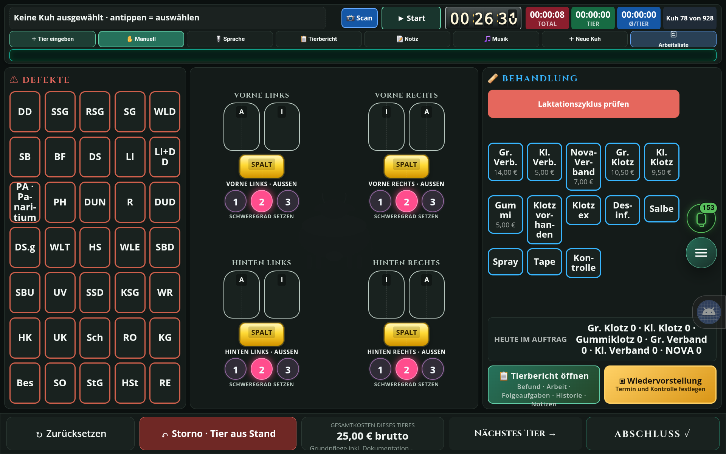The width and height of the screenshot is (726, 454).
Task: Select the DD defect
Action: point(25,112)
